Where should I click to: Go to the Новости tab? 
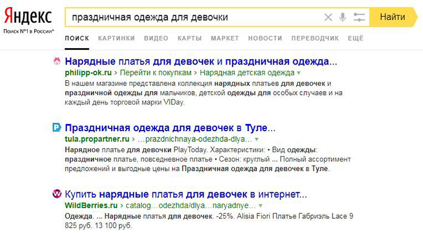coord(265,38)
